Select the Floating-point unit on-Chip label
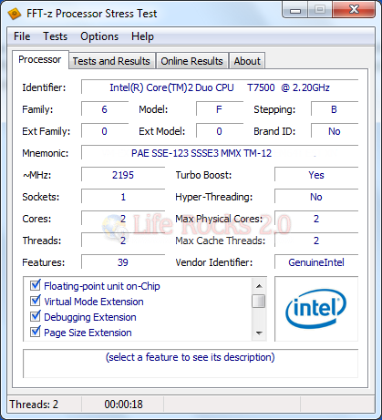Screen dimensions: 382x420 [x=102, y=286]
